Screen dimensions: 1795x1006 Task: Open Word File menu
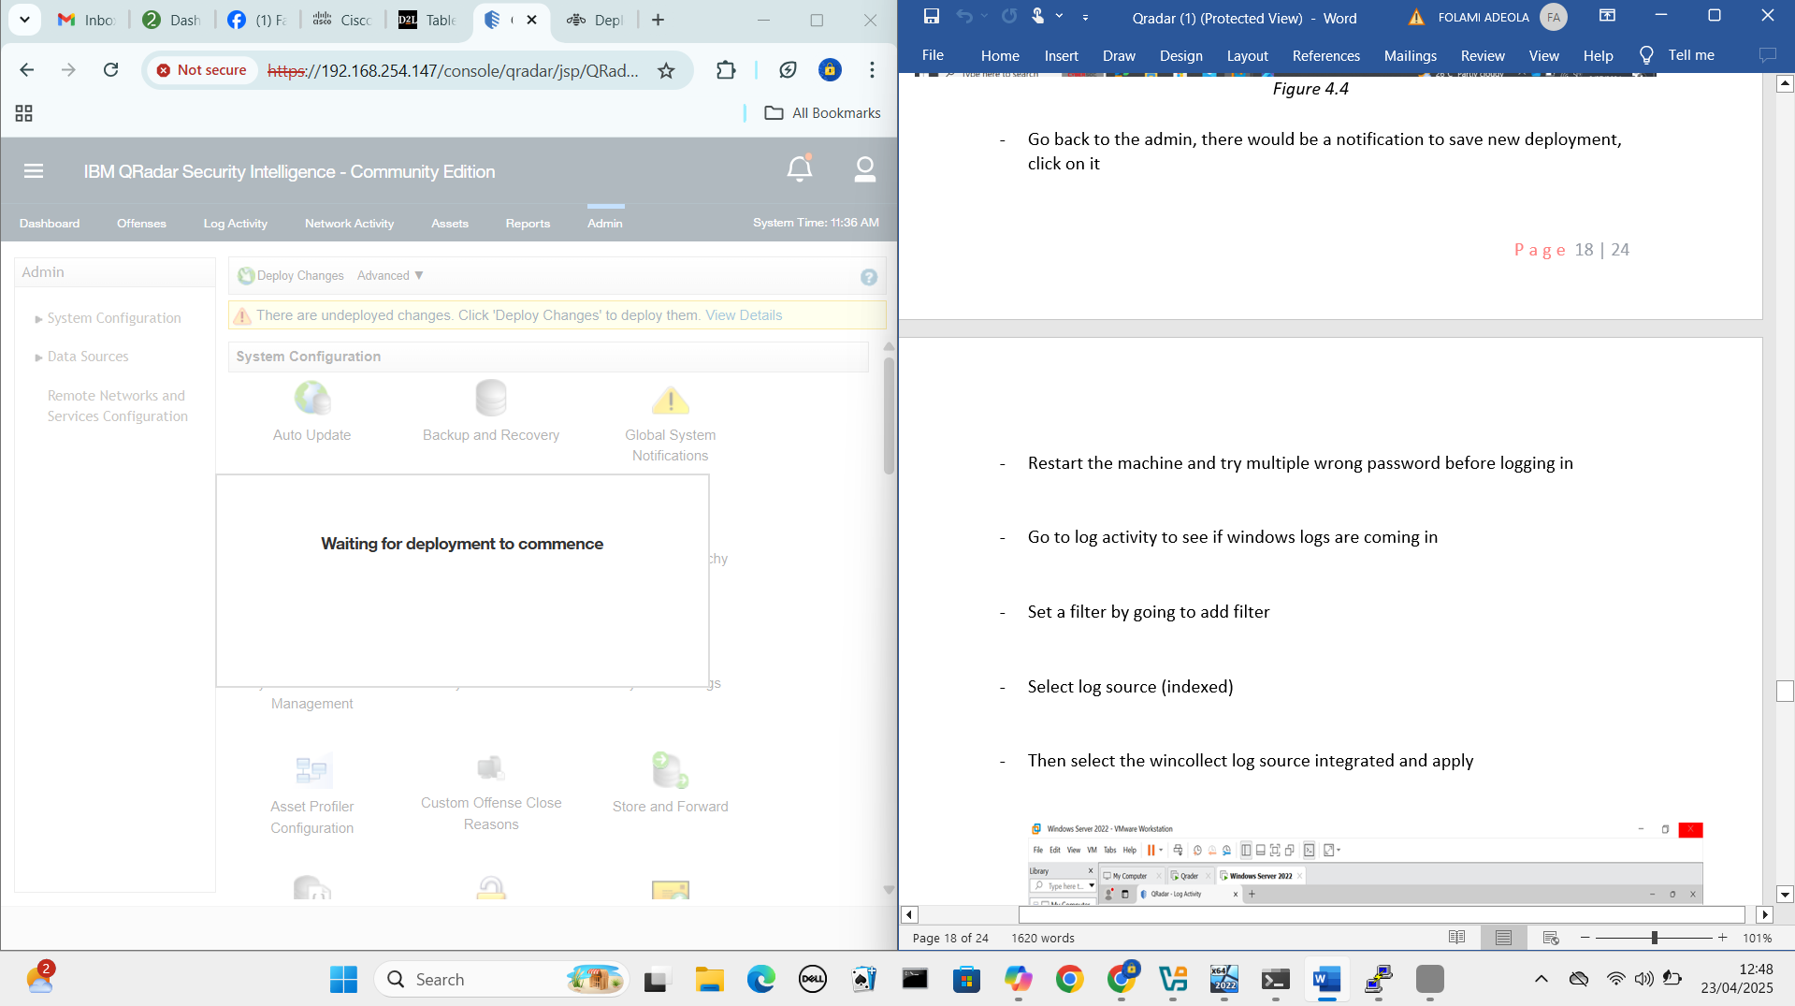pos(933,55)
